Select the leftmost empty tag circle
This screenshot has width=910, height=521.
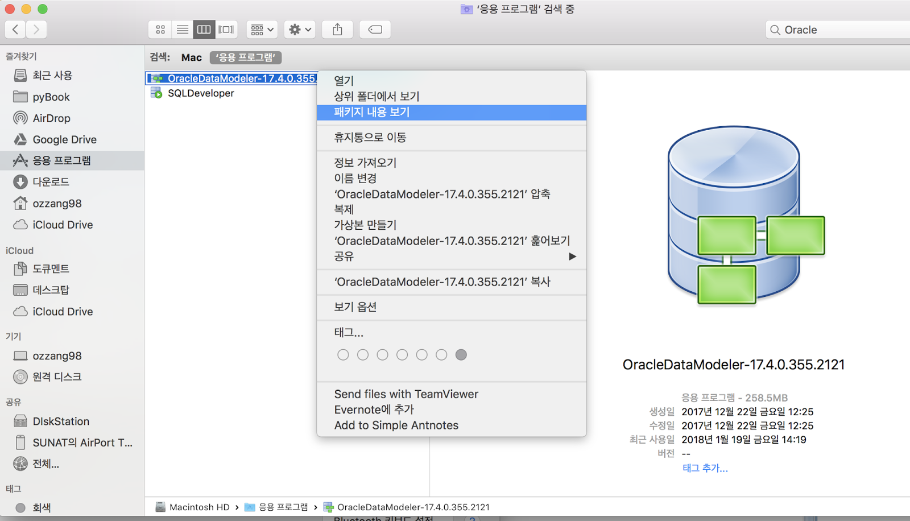click(343, 354)
